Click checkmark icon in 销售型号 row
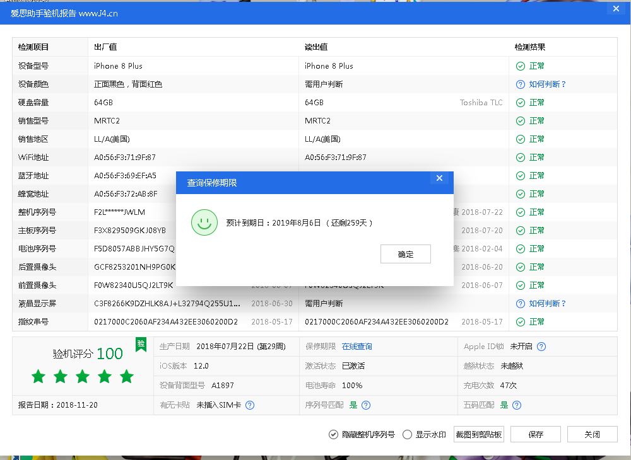The width and height of the screenshot is (631, 460). coord(521,121)
